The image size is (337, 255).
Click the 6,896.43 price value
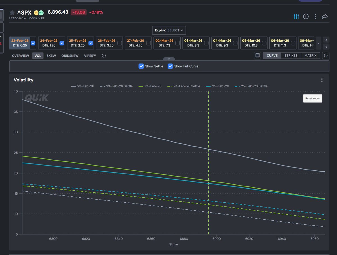point(58,12)
